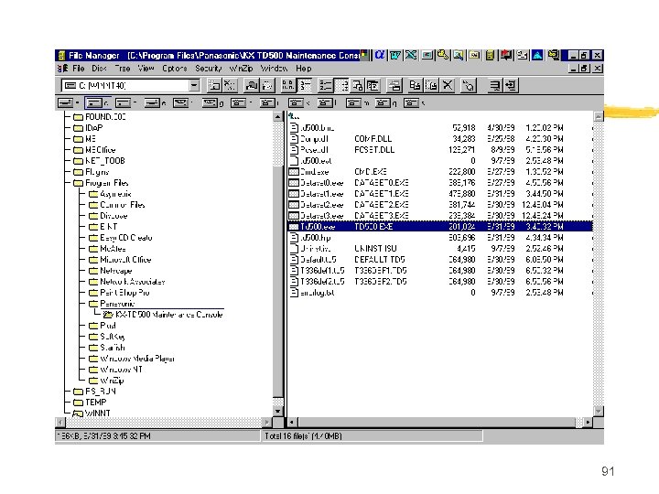659x494 pixels.
Task: Open the View menu
Action: click(x=146, y=69)
